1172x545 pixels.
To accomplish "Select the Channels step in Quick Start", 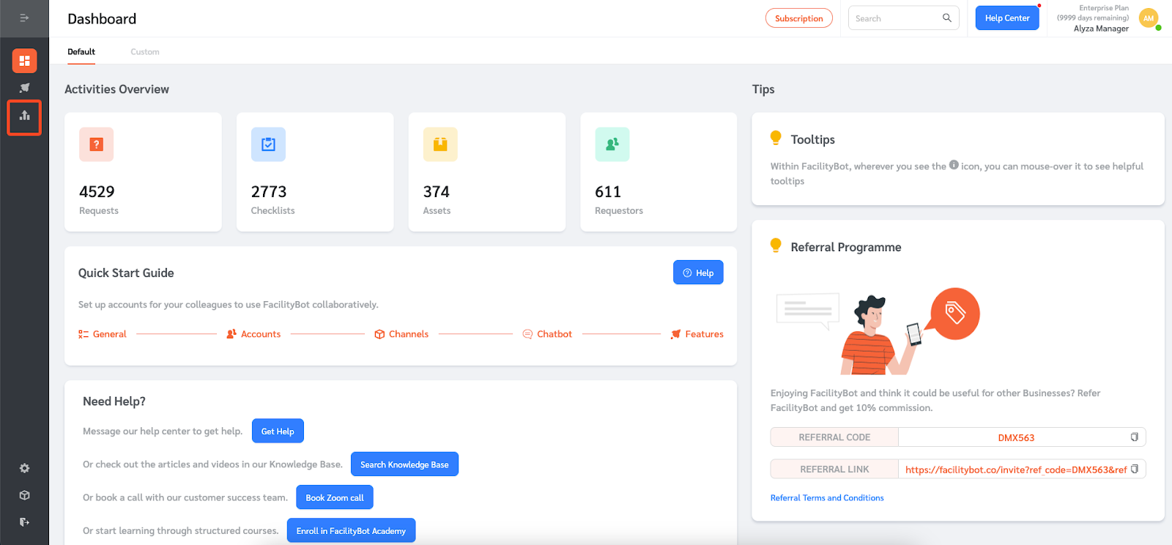I will point(402,334).
